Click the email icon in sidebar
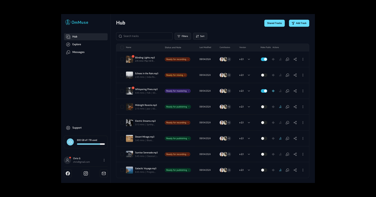 [x=104, y=173]
